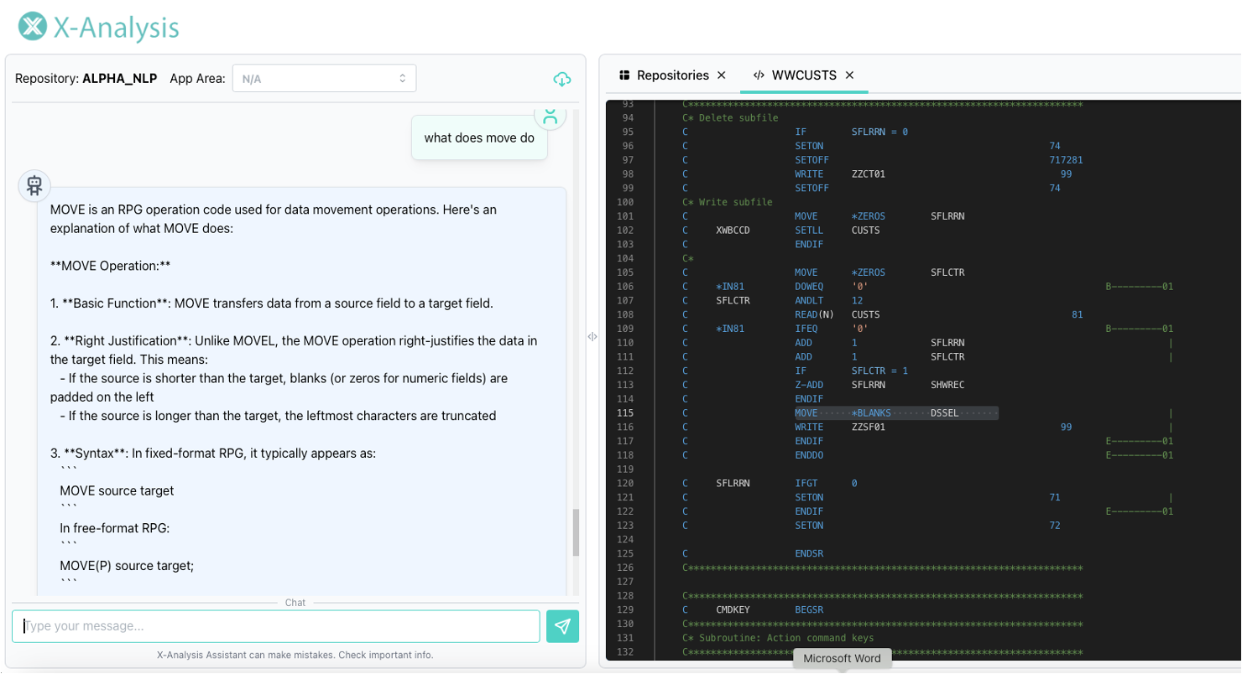Click the 'Delete subfile' comment line
1242x674 pixels.
click(x=730, y=118)
